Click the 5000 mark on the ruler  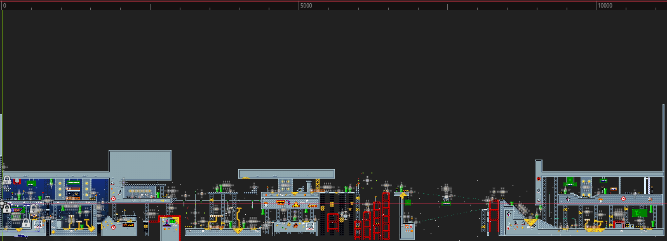[306, 6]
